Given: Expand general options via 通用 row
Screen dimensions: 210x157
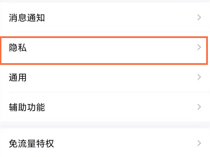Looking at the screenshot, I should 105,77.
